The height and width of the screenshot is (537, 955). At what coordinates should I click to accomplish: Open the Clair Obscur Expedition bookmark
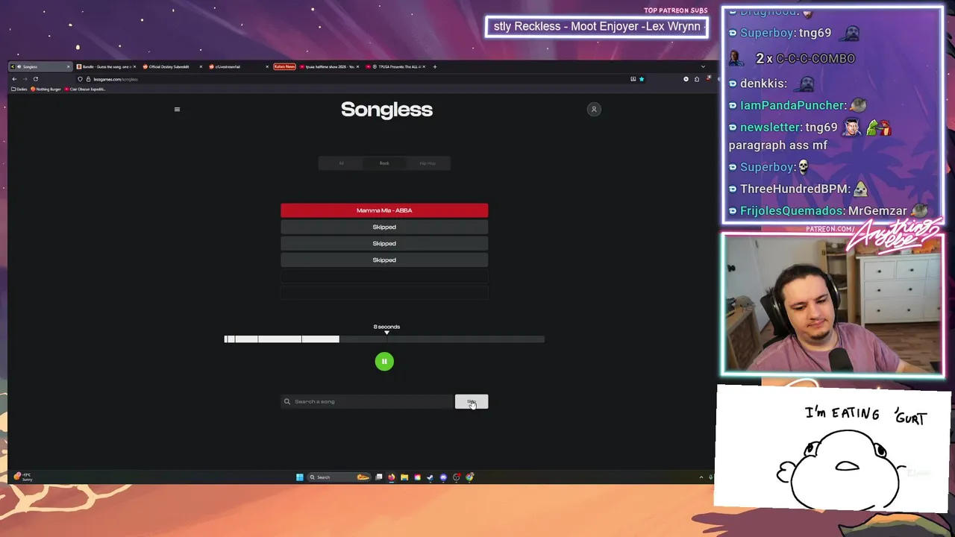85,89
